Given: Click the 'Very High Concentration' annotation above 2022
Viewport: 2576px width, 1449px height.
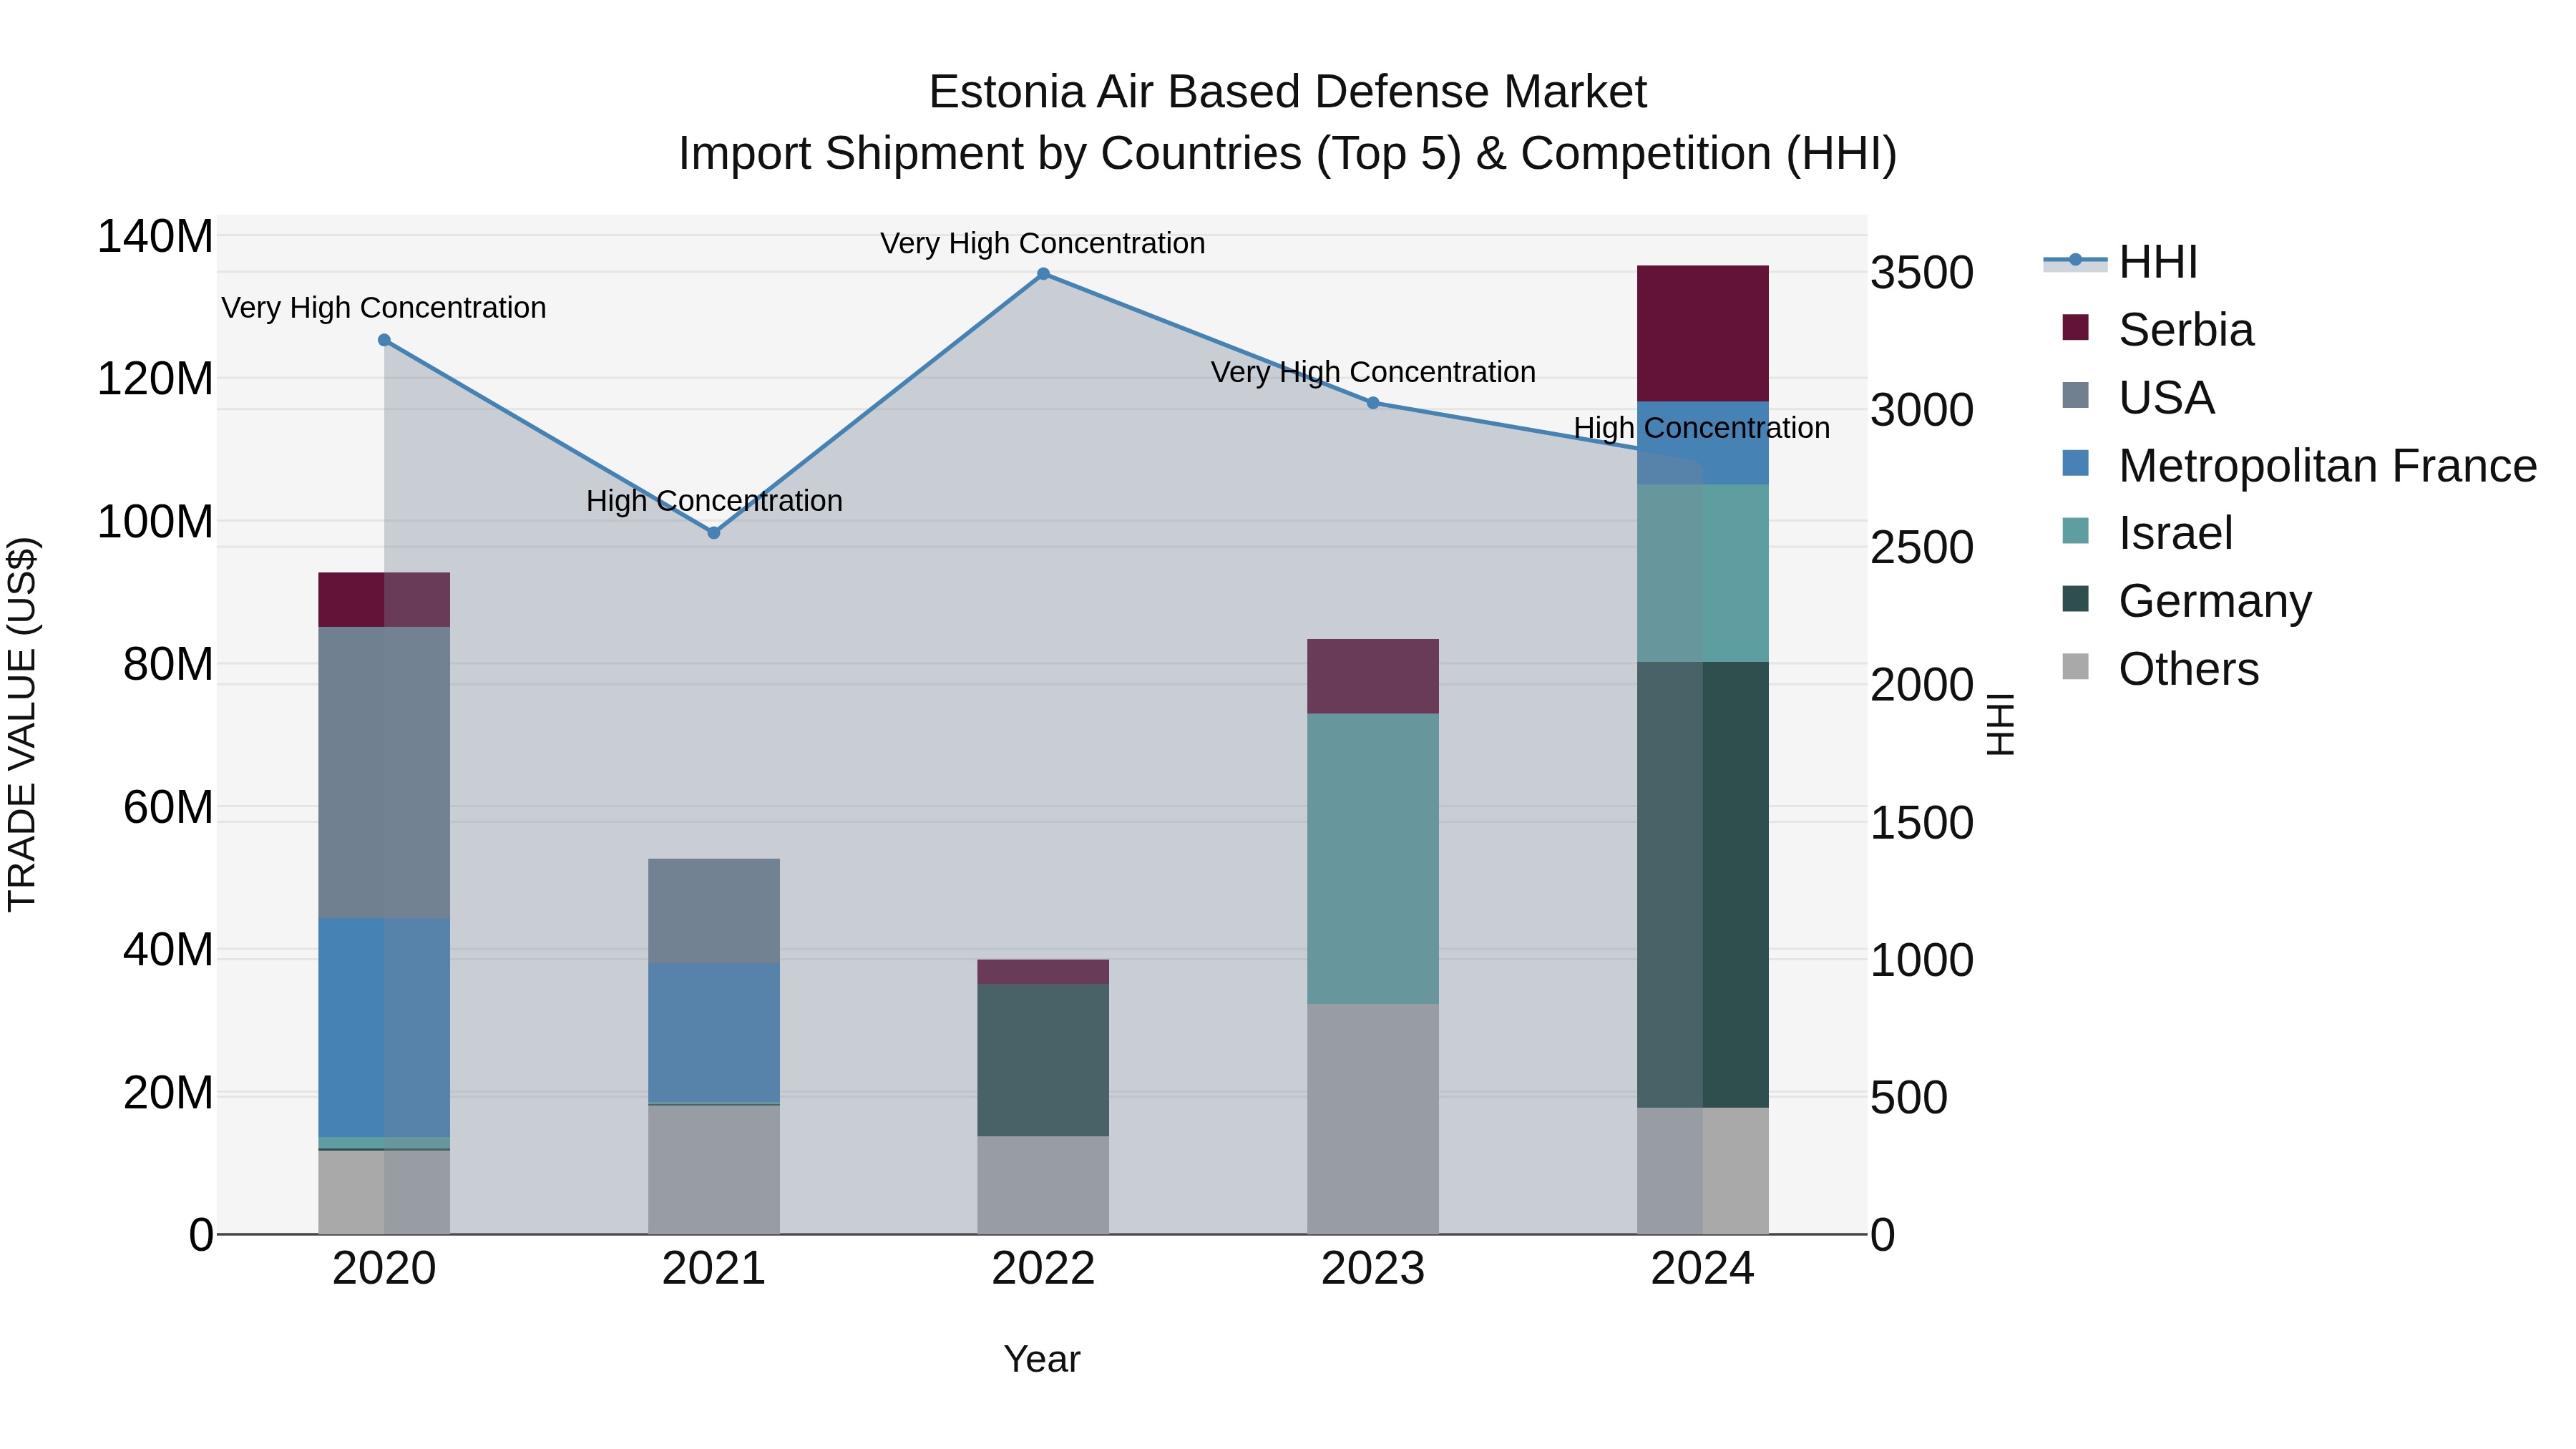Looking at the screenshot, I should tap(1043, 243).
